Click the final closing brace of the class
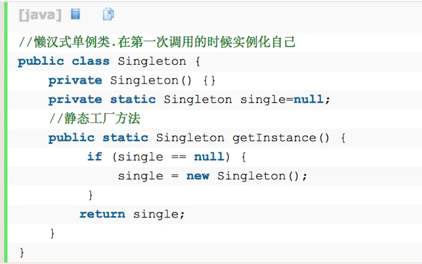The height and width of the screenshot is (264, 422). pyautogui.click(x=22, y=253)
